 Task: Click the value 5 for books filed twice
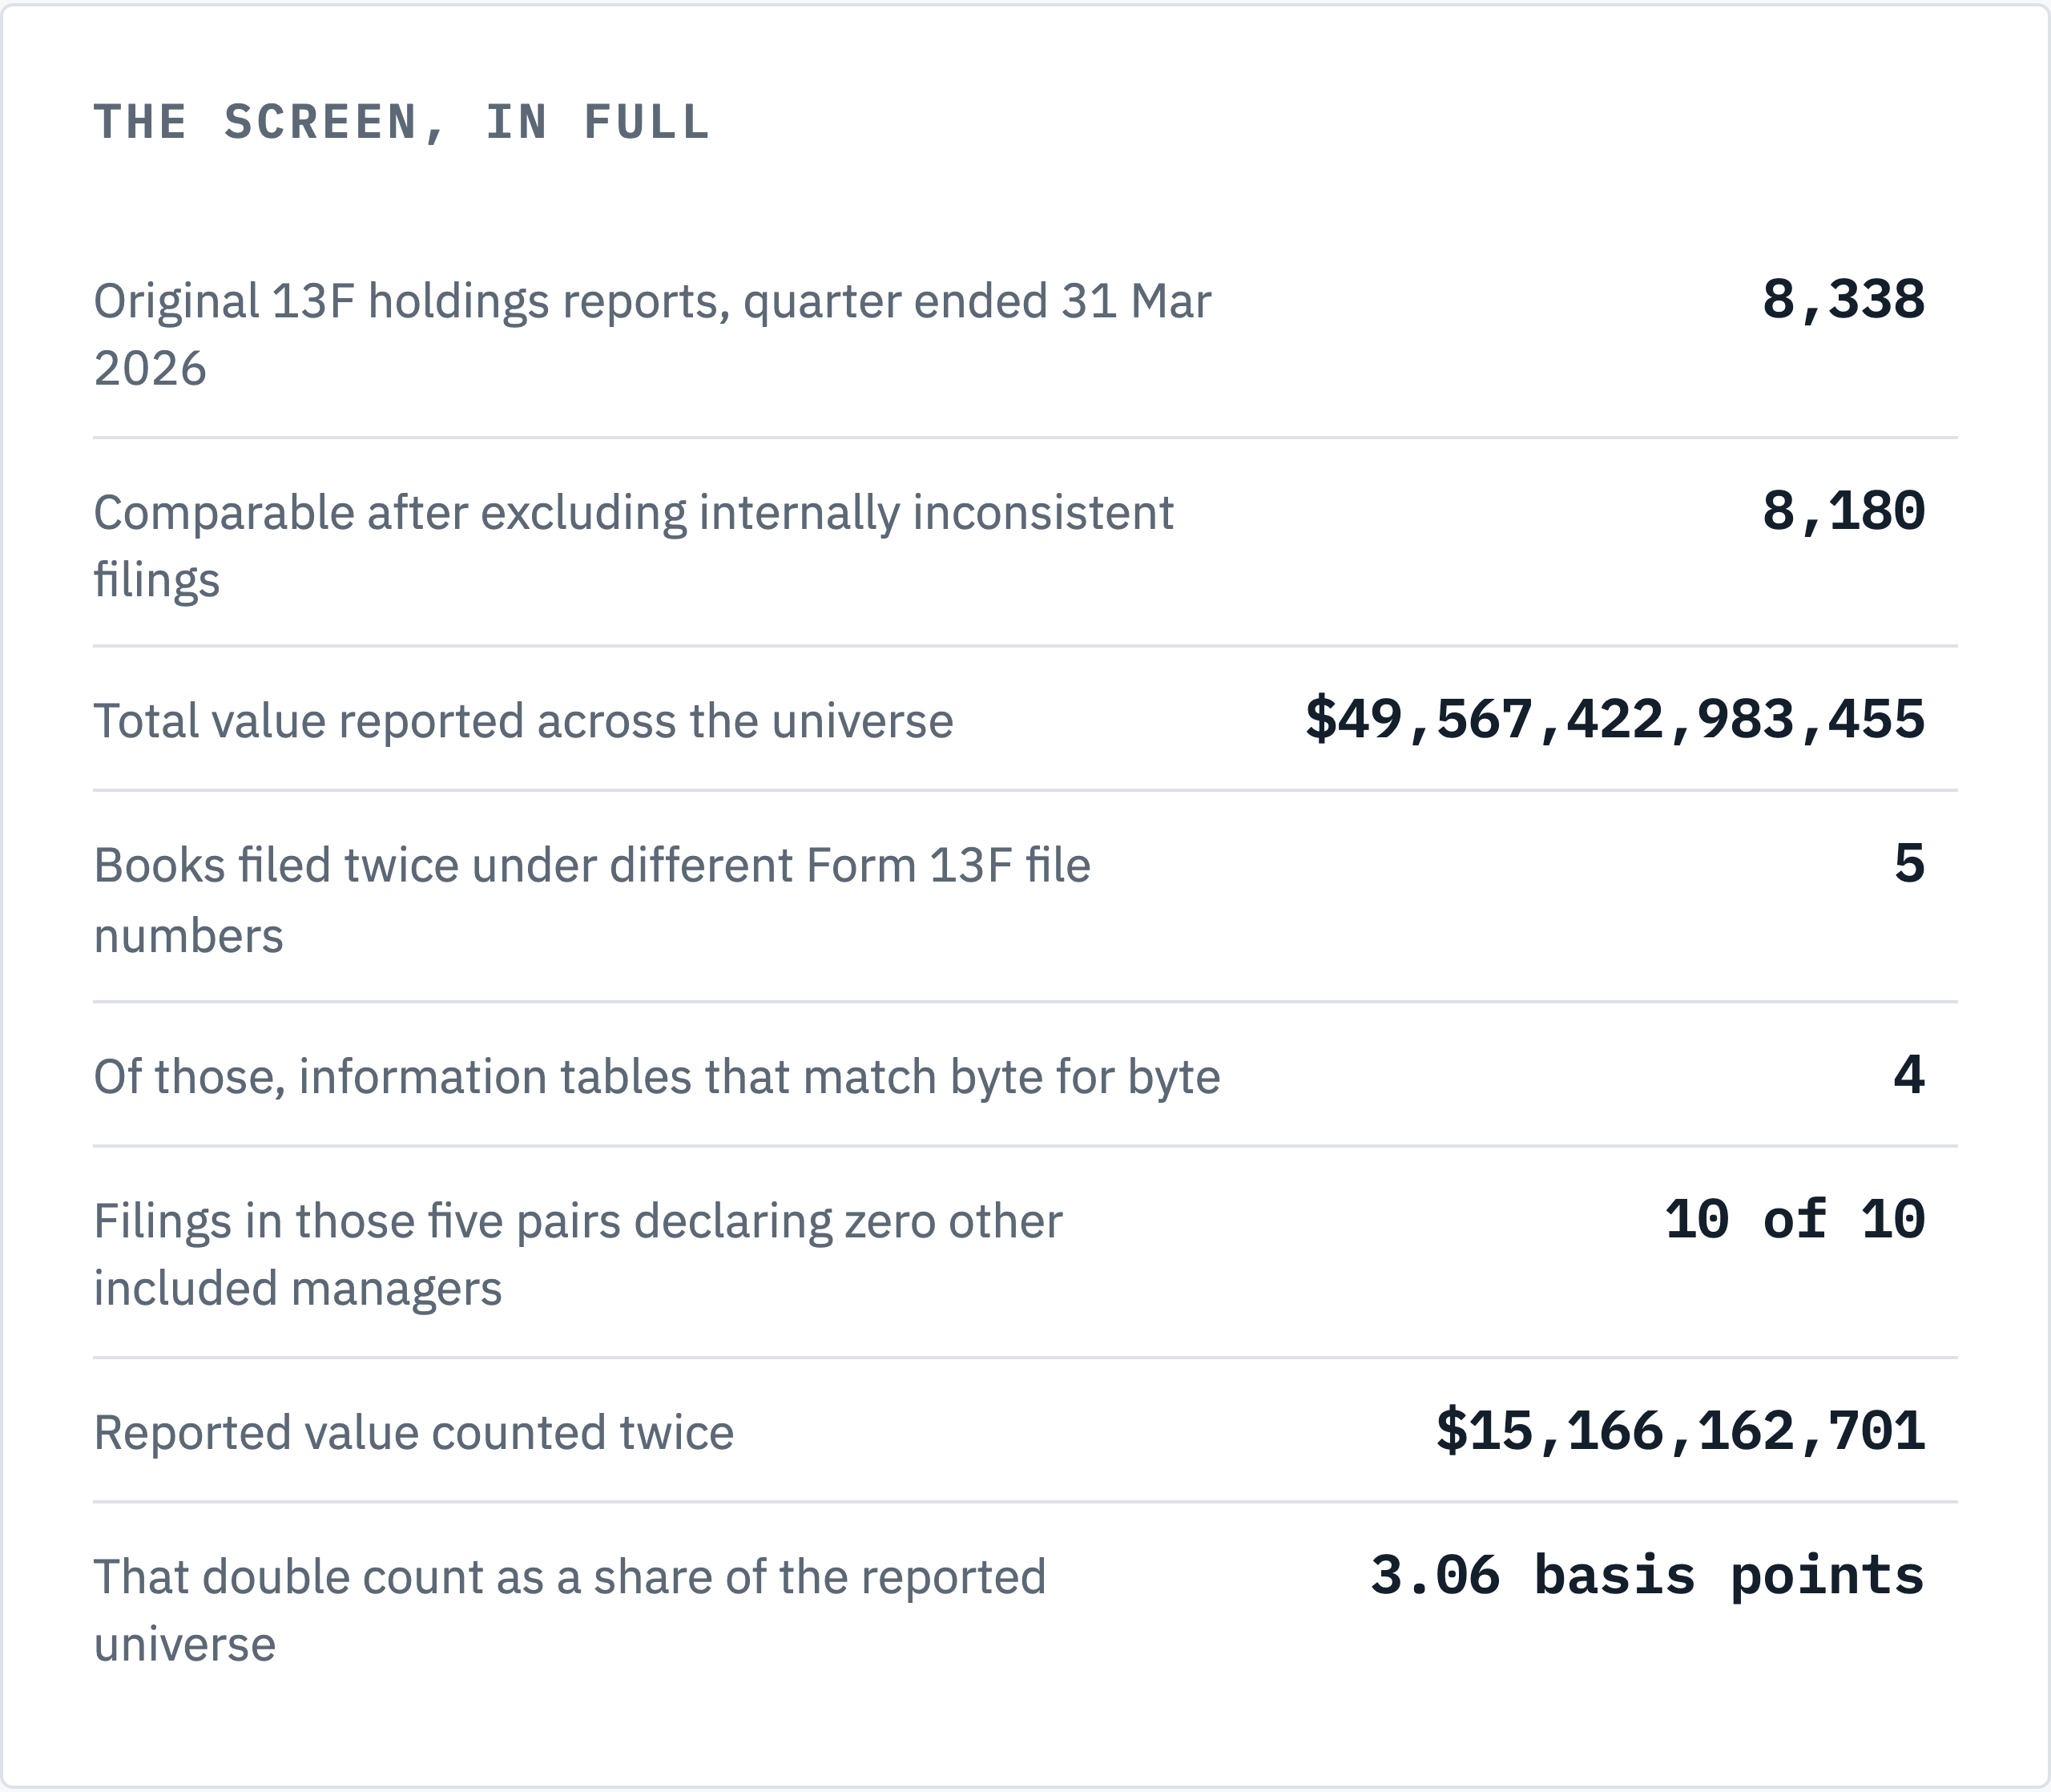click(x=1909, y=864)
